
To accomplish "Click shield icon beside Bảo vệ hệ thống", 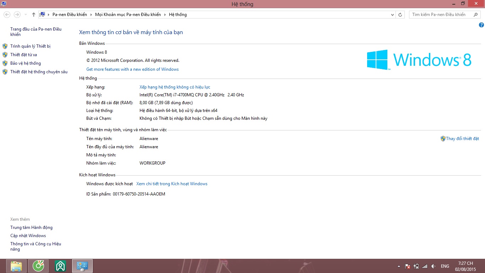I will tap(5, 63).
